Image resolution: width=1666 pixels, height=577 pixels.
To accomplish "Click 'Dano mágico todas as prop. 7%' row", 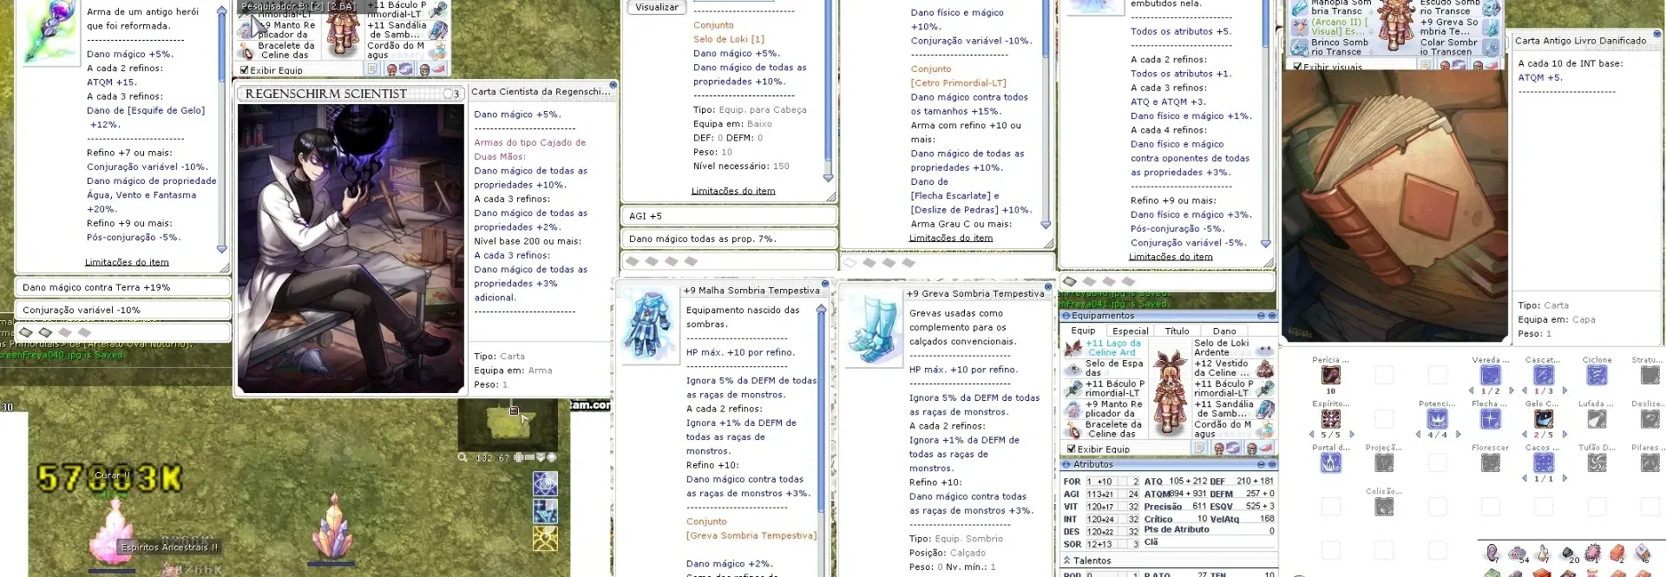I will tap(729, 239).
